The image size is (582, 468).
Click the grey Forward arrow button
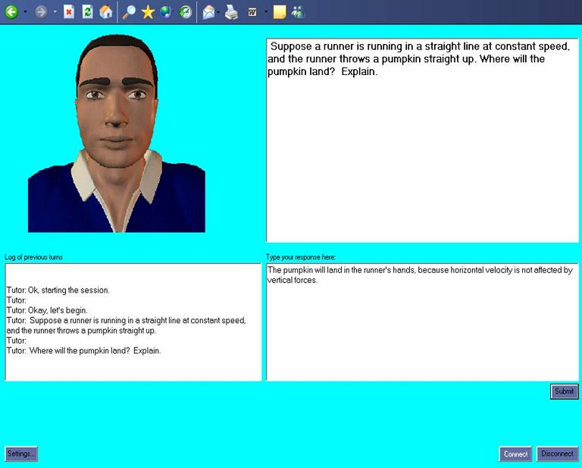coord(41,12)
